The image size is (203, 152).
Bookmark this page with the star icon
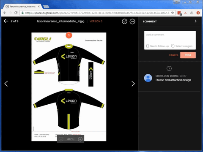click(x=172, y=13)
